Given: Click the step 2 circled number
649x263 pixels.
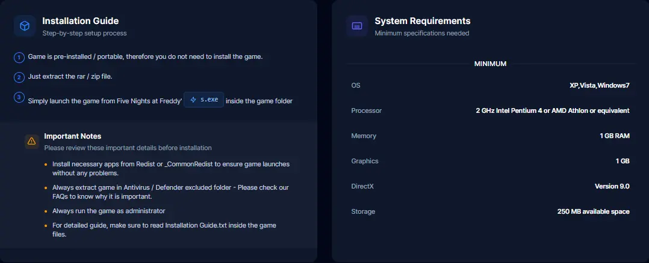Looking at the screenshot, I should pos(19,77).
